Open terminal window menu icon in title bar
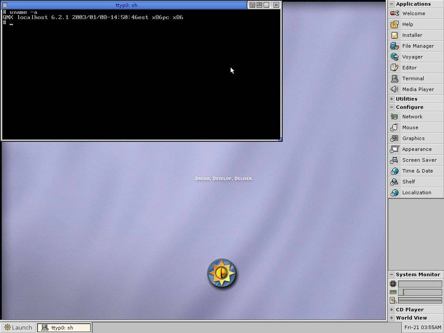This screenshot has width=444, height=333. click(5, 5)
